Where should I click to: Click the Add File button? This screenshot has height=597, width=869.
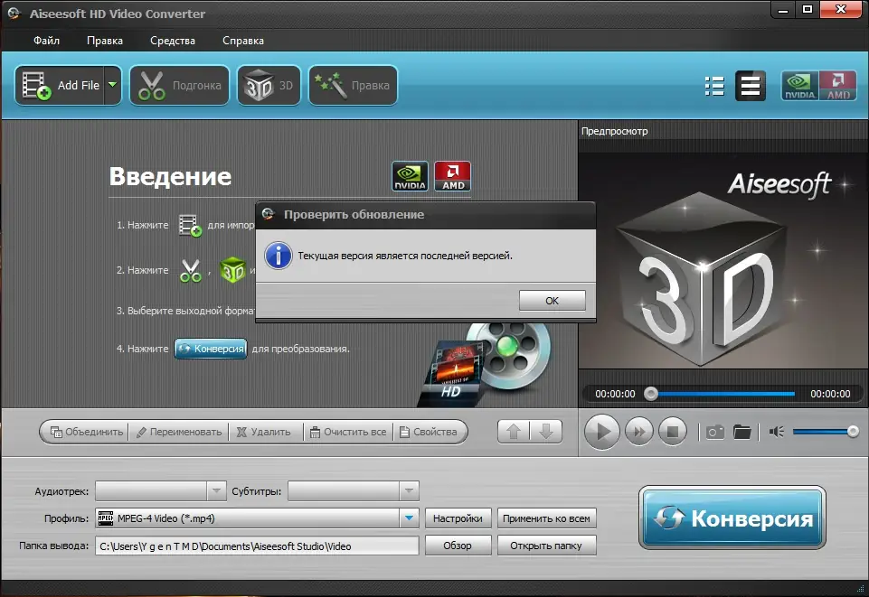60,85
